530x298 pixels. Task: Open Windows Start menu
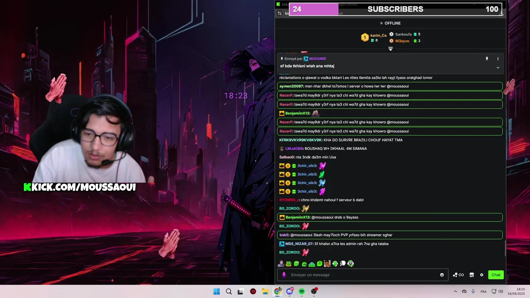[x=217, y=291]
